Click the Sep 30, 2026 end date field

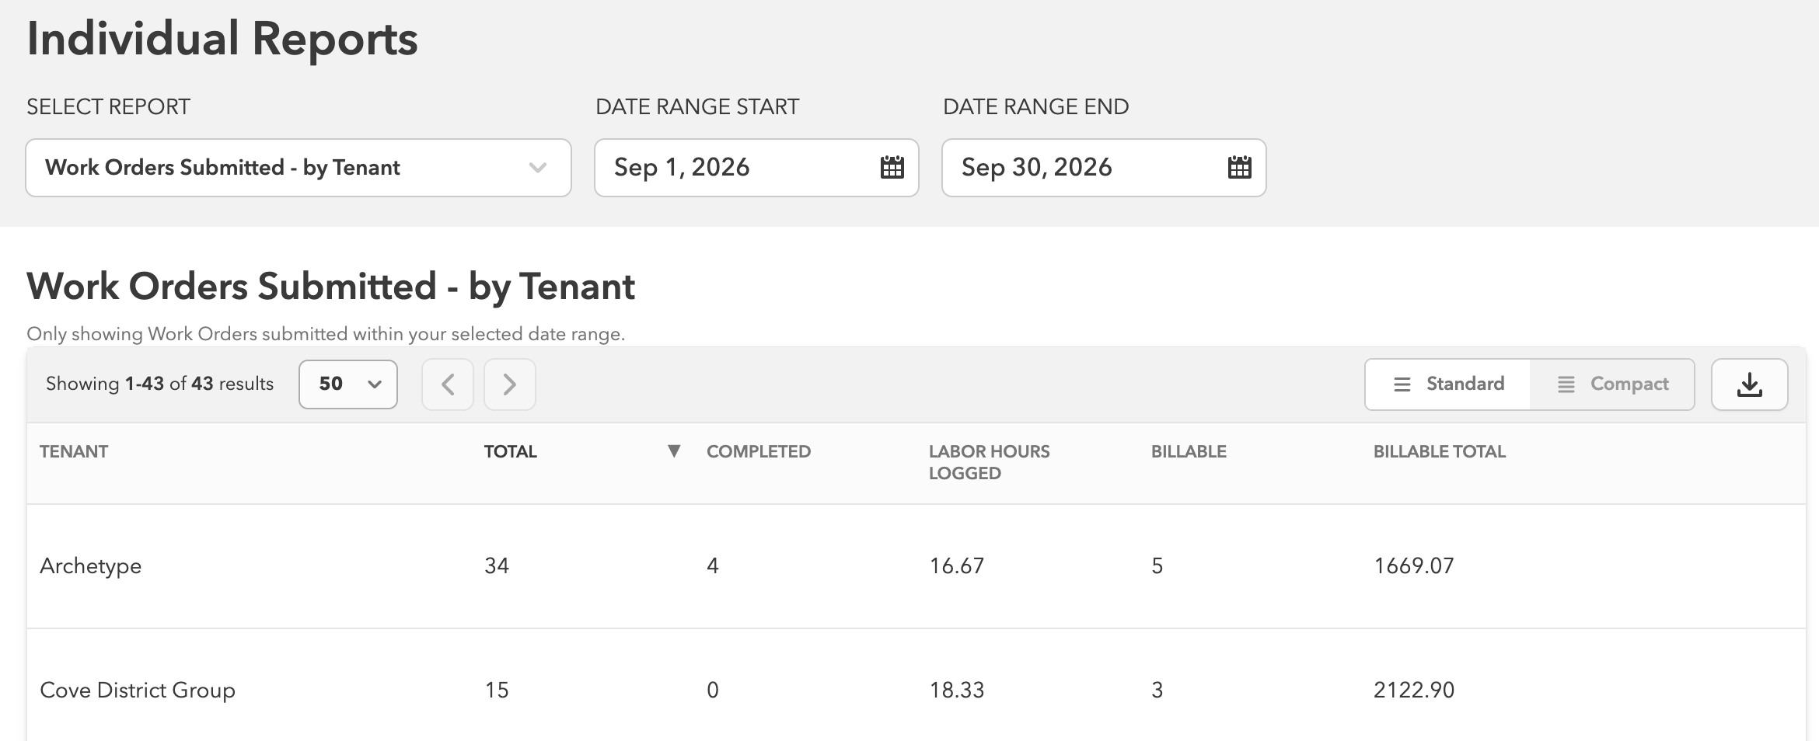(x=1104, y=168)
